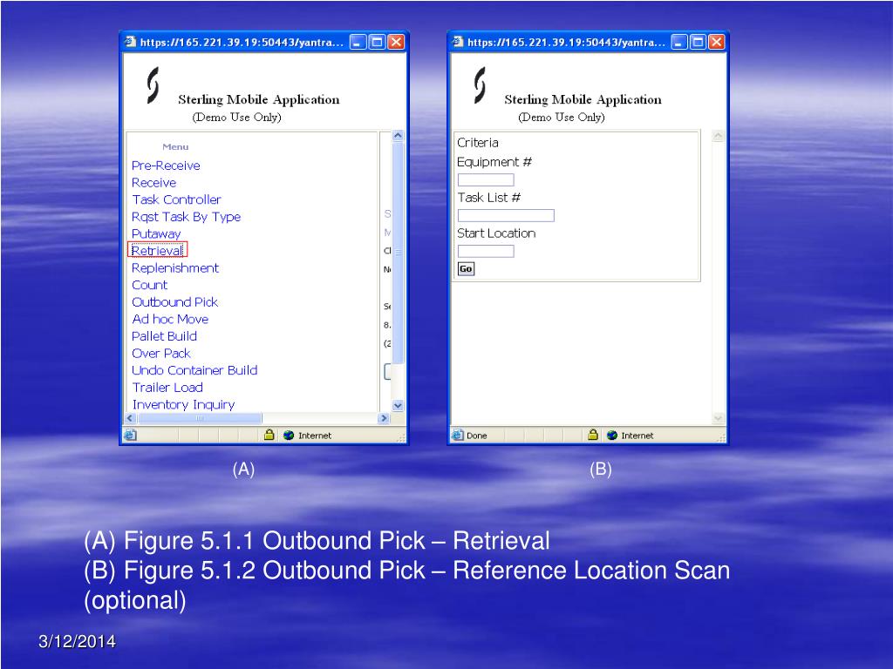Open the Putaway link
The image size is (893, 669).
[x=156, y=233]
